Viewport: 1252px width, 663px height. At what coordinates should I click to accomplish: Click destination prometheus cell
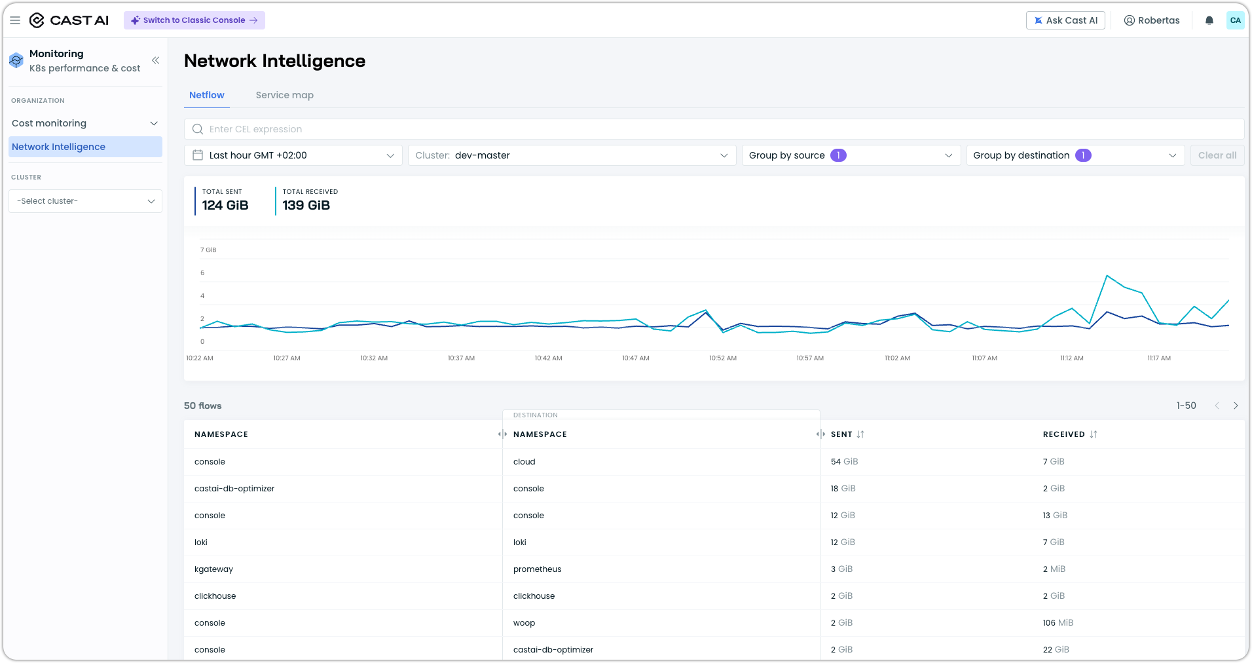click(538, 569)
